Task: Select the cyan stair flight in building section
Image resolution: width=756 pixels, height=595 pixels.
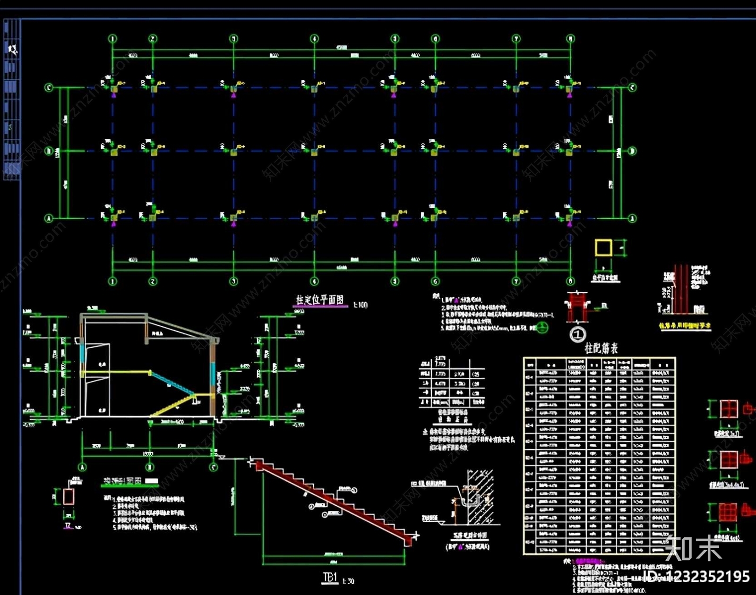Action: click(172, 382)
